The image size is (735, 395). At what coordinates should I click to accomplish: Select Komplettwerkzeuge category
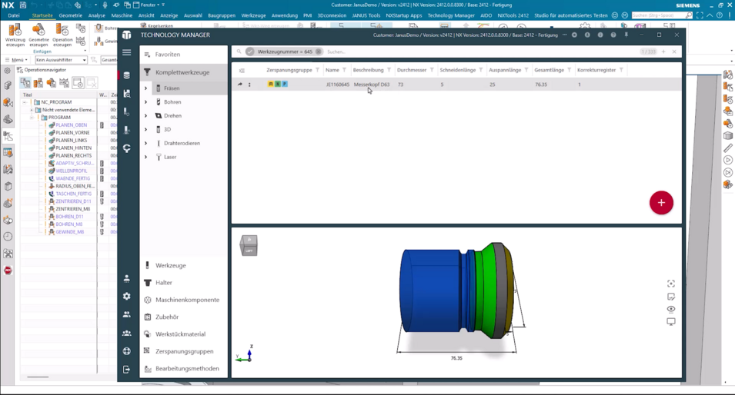183,72
